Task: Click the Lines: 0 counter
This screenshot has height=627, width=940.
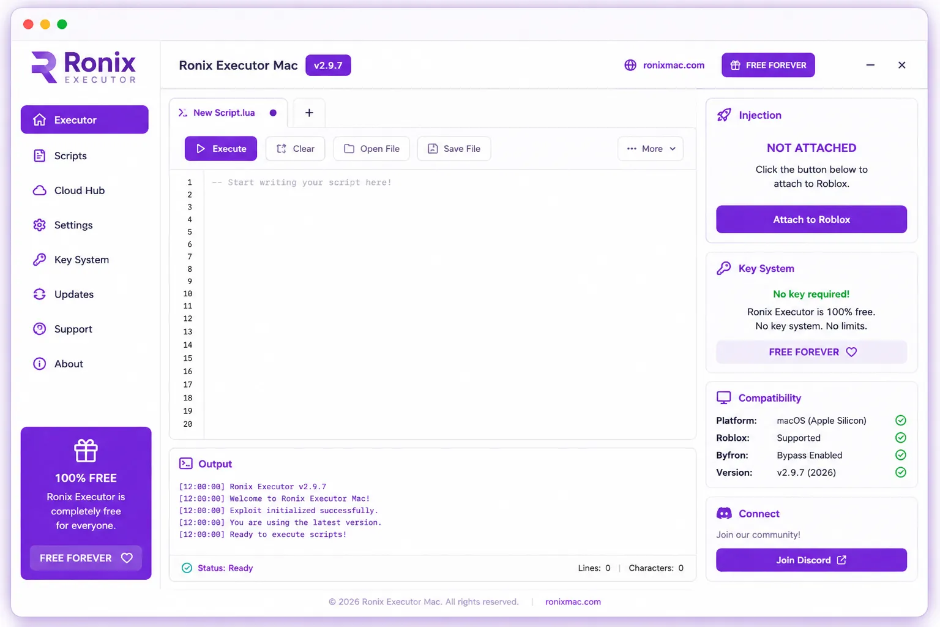Action: (594, 568)
